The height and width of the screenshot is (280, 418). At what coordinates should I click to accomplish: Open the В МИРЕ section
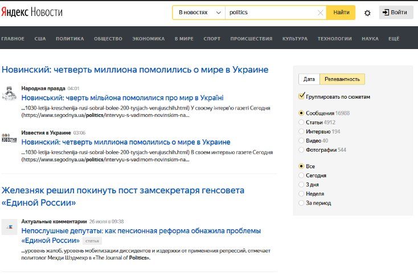[184, 39]
